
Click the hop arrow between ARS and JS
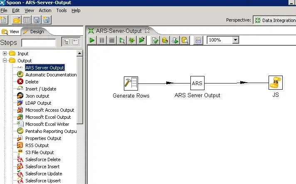coord(243,82)
